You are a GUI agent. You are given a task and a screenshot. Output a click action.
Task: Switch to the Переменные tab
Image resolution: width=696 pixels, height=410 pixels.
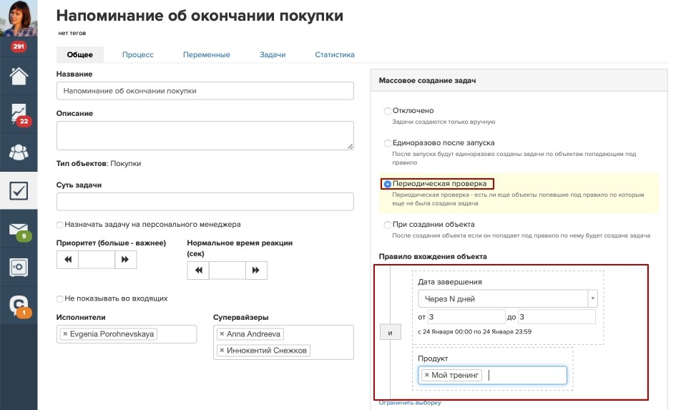pyautogui.click(x=207, y=54)
